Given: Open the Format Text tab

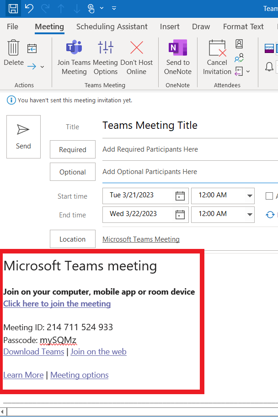Looking at the screenshot, I should (x=243, y=26).
